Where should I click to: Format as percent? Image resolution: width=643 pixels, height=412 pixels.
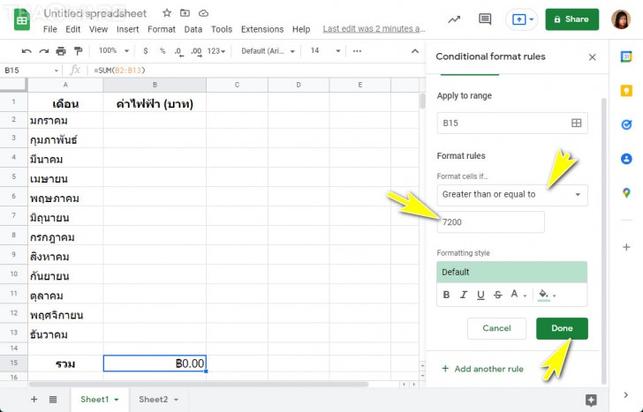[x=163, y=51]
